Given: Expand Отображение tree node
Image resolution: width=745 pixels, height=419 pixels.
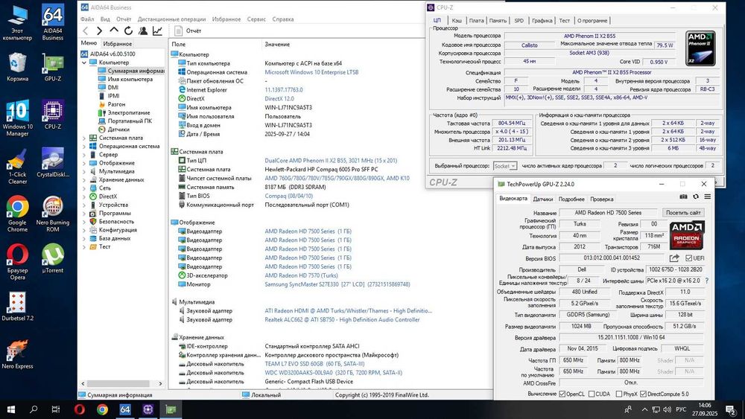Looking at the screenshot, I should pyautogui.click(x=84, y=163).
